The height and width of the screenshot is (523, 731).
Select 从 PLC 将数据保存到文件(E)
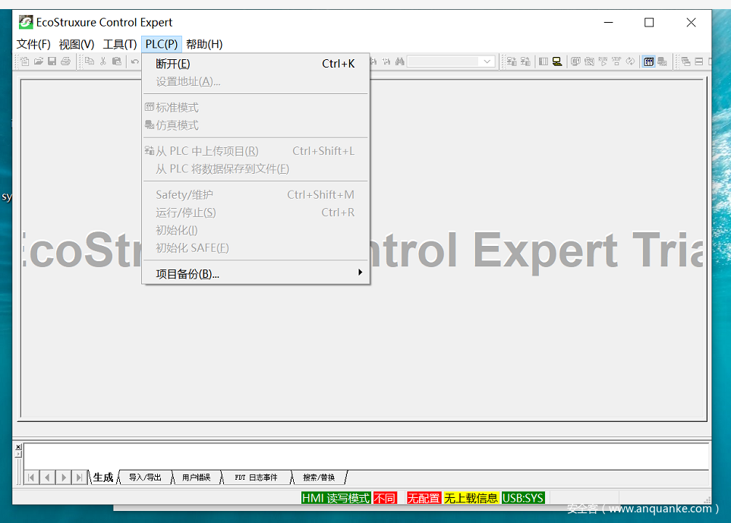(256, 169)
